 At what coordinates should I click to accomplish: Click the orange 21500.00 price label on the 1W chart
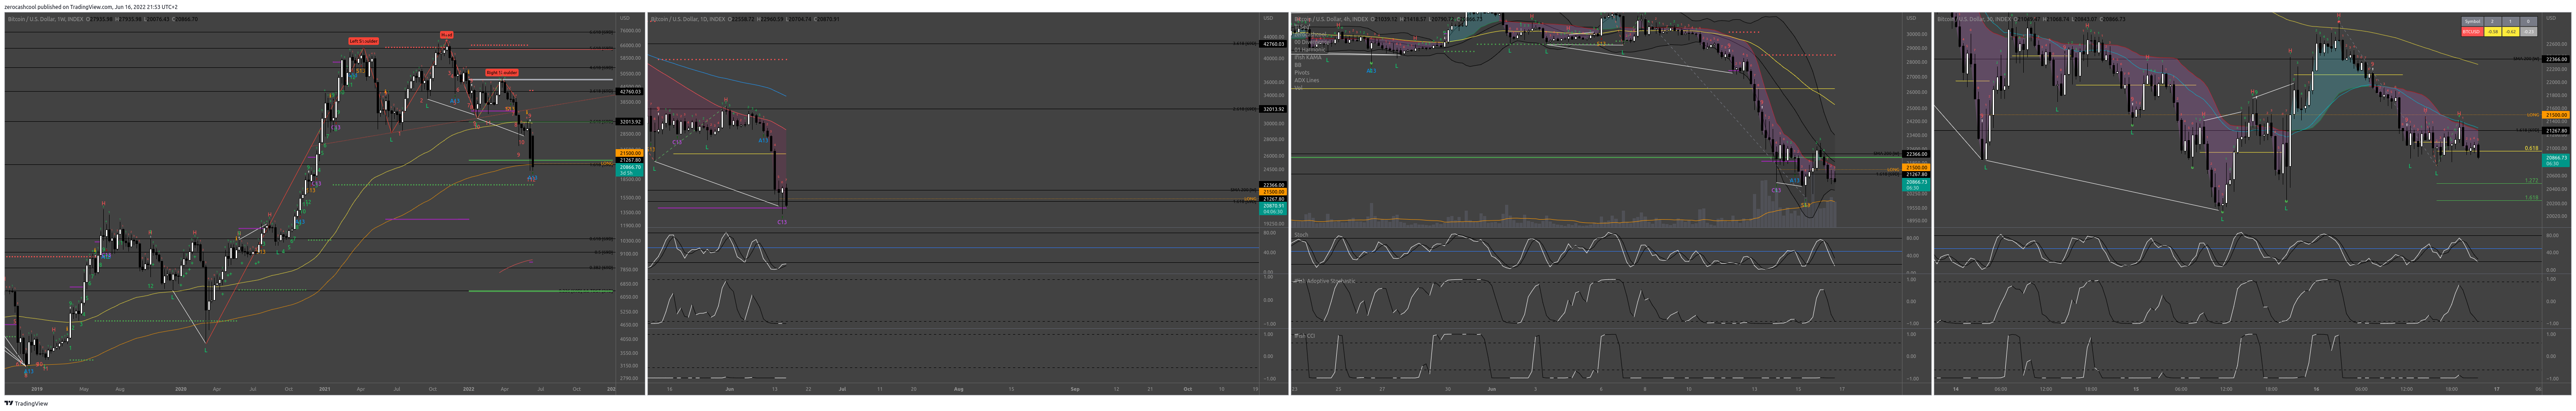point(630,153)
